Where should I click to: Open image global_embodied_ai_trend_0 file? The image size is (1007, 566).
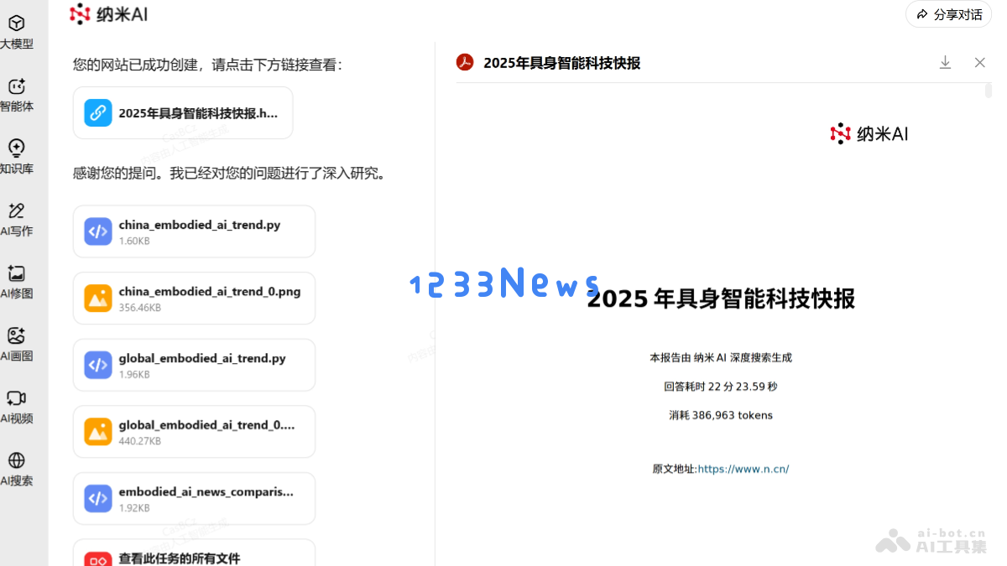click(194, 432)
